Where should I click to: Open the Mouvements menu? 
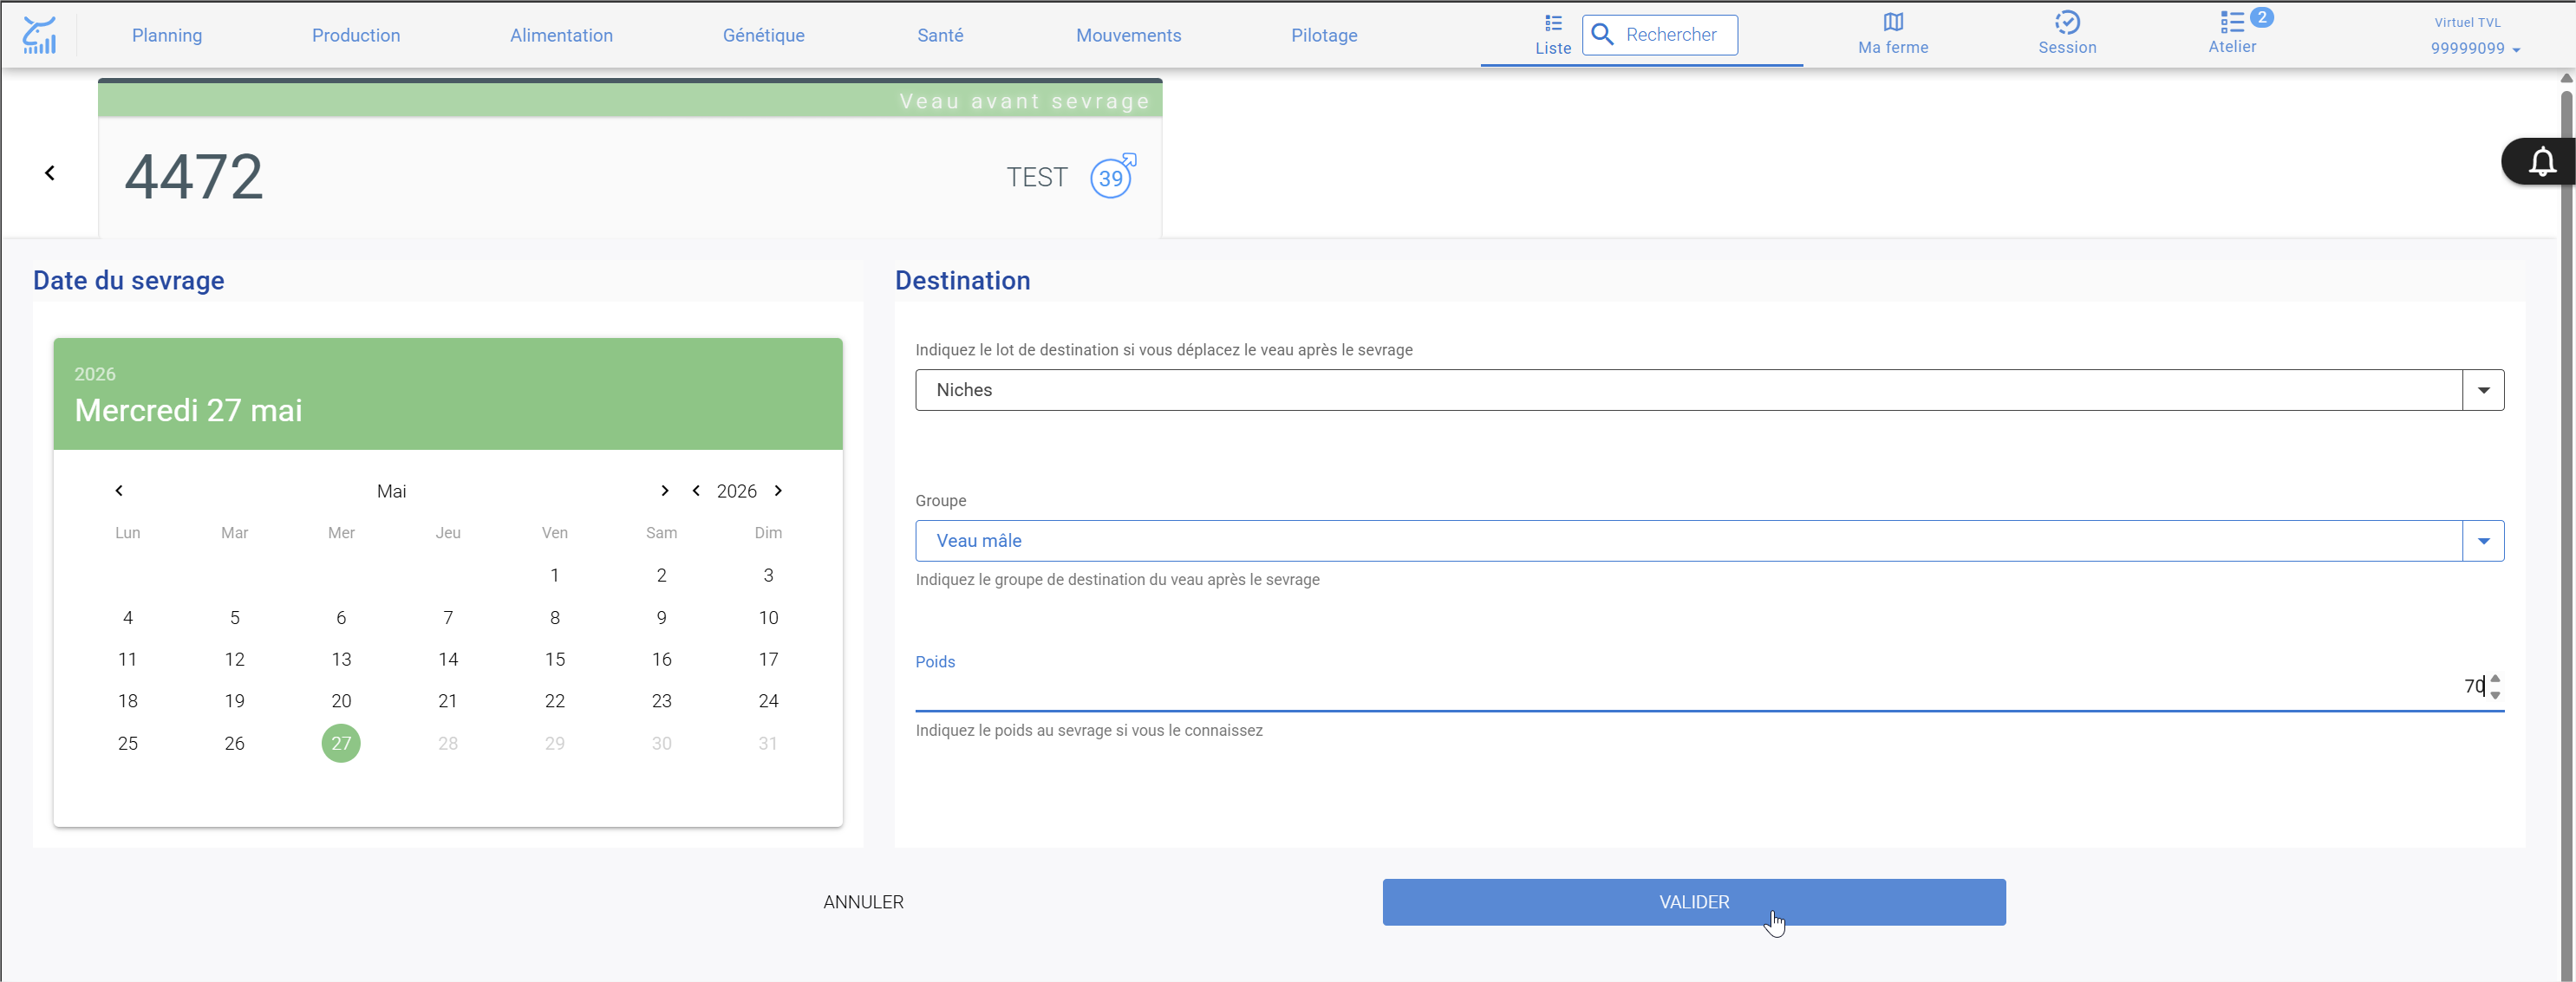point(1128,35)
